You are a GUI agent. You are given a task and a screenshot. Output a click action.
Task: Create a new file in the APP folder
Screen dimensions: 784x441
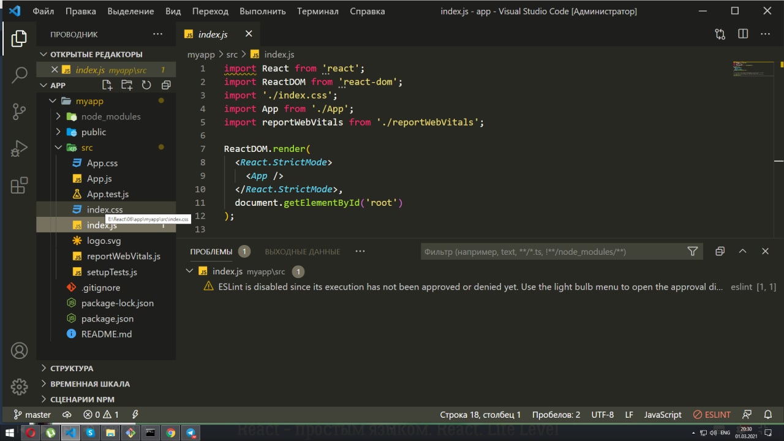[x=107, y=85]
